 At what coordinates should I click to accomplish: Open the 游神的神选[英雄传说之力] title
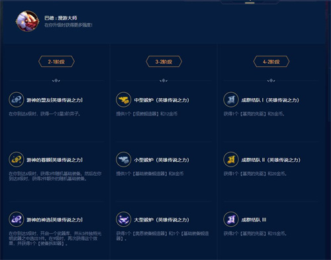point(55,220)
